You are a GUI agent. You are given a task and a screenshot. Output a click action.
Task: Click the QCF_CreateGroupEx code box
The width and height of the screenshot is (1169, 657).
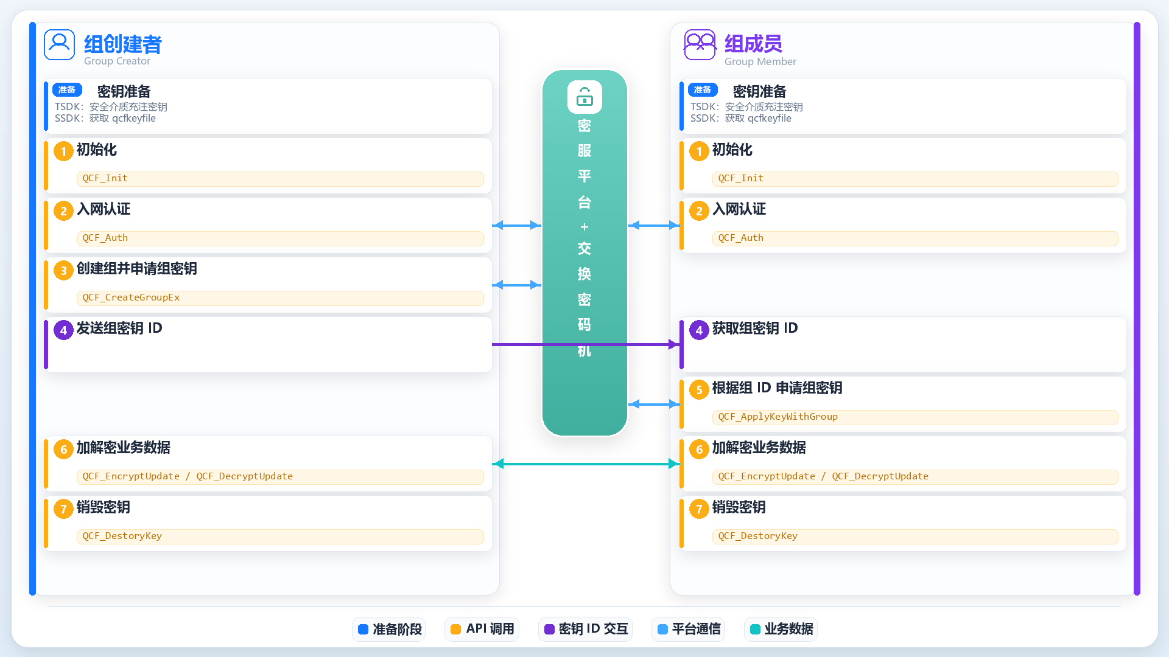tap(280, 297)
